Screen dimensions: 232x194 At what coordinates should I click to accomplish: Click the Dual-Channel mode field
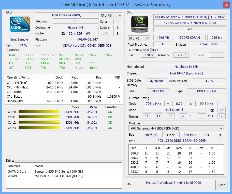click(x=174, y=110)
